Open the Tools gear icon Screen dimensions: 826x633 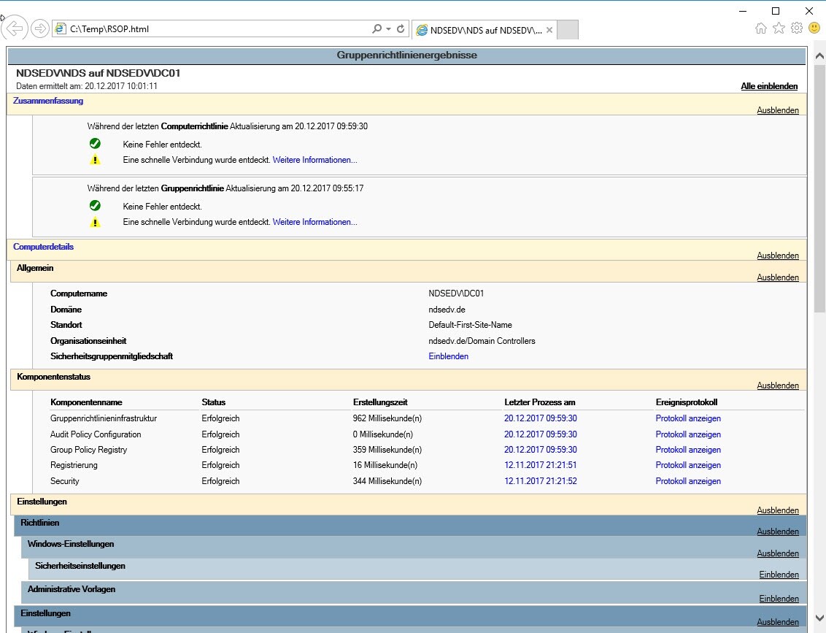pos(796,28)
